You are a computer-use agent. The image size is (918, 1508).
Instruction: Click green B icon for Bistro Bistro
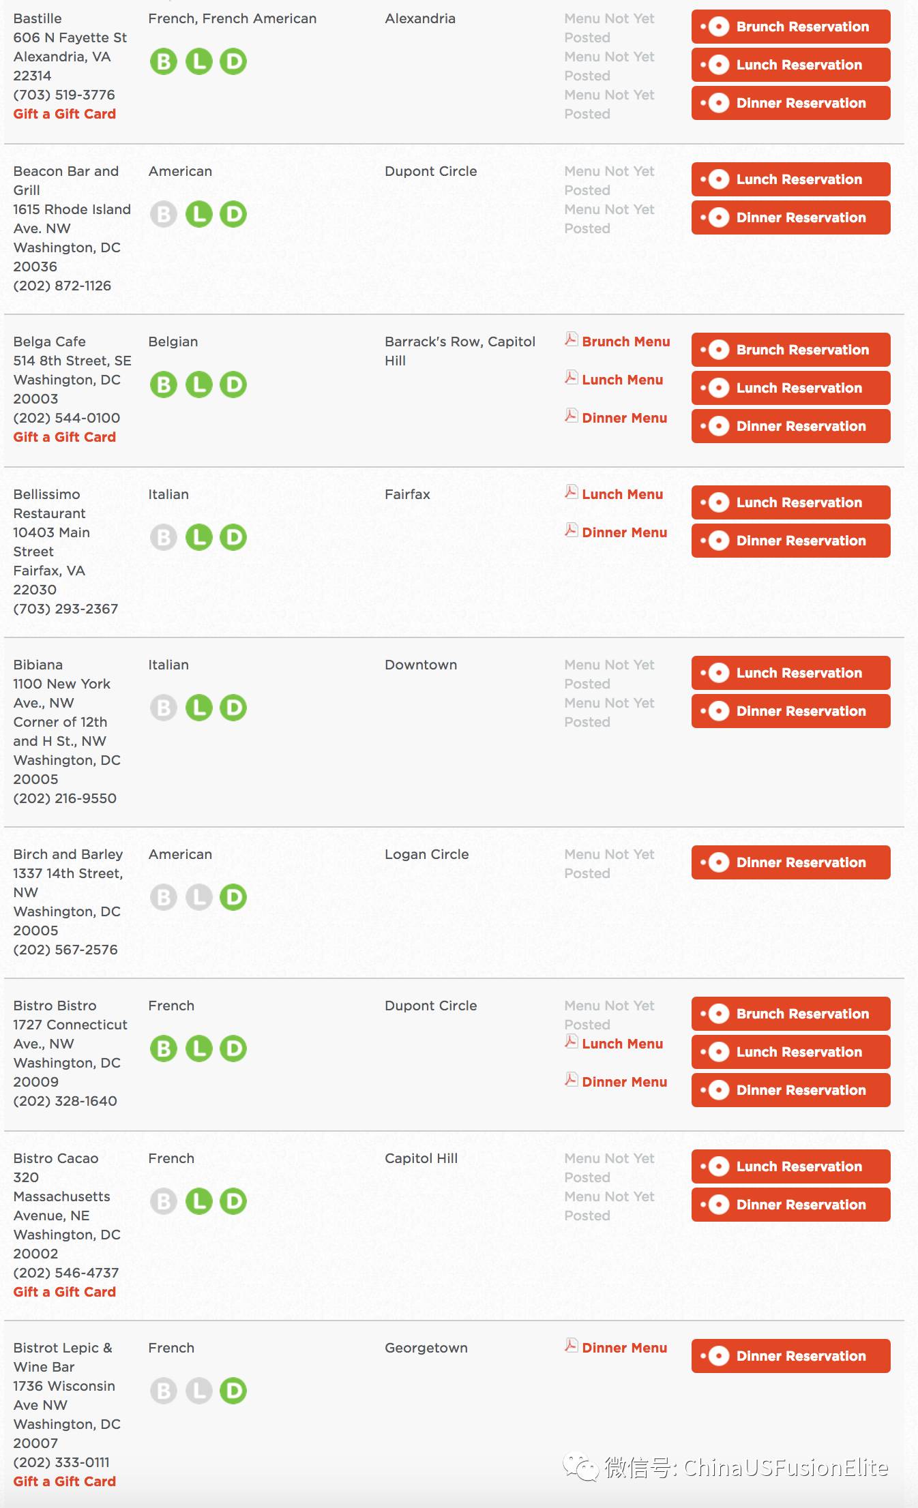[164, 1049]
